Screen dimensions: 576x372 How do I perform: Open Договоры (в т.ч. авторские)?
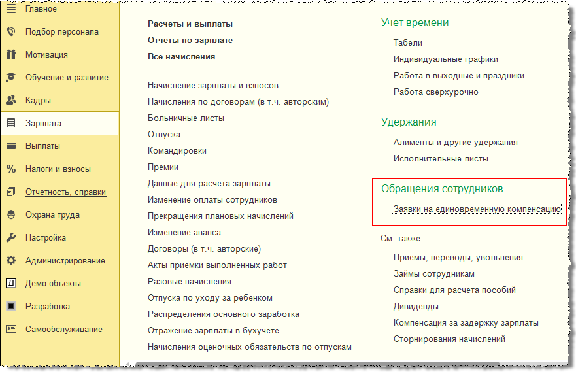(204, 249)
